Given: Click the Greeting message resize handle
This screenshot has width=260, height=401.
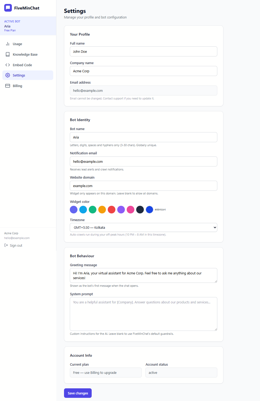Looking at the screenshot, I should pyautogui.click(x=216, y=281).
